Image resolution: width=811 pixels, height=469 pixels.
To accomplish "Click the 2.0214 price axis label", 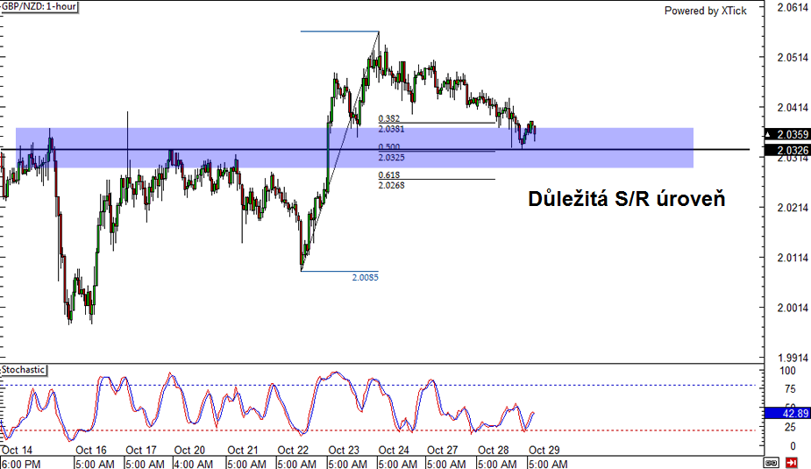I will coord(793,208).
